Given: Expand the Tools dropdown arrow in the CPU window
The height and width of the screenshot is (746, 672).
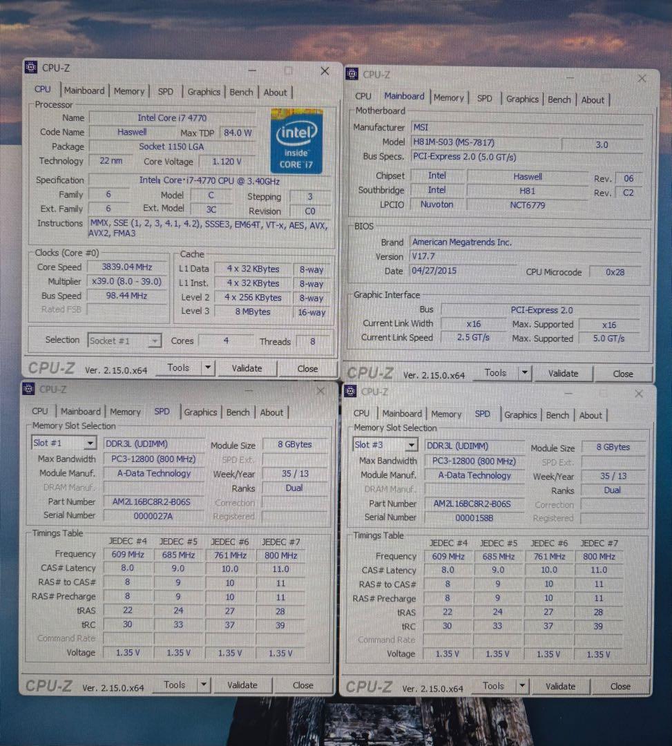Looking at the screenshot, I should 207,367.
